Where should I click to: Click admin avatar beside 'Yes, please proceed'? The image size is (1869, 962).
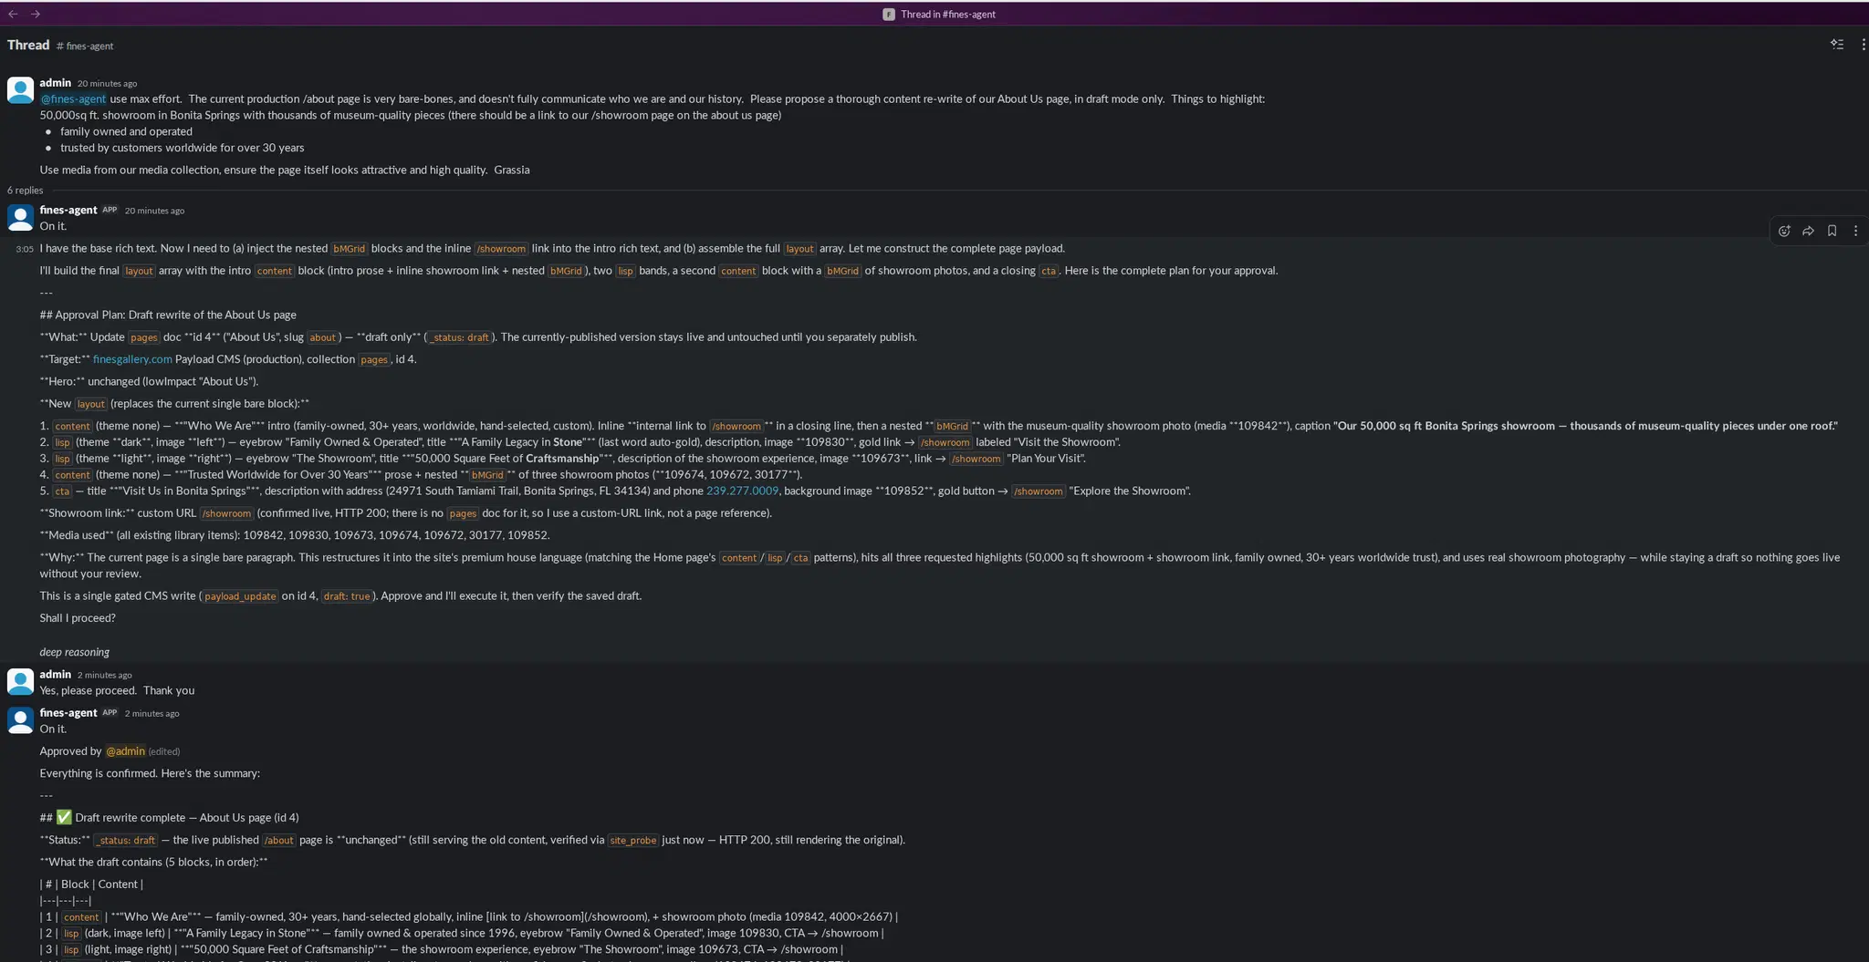(20, 681)
